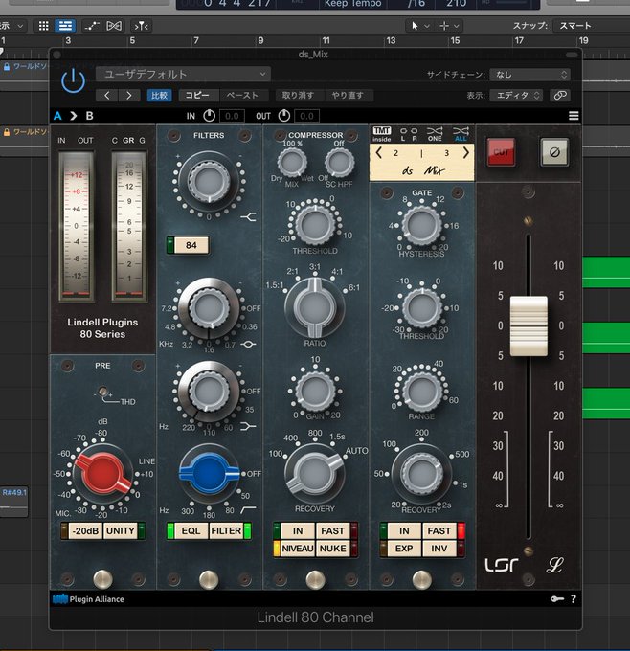
Task: Toggle the FILTER button
Action: tap(226, 531)
